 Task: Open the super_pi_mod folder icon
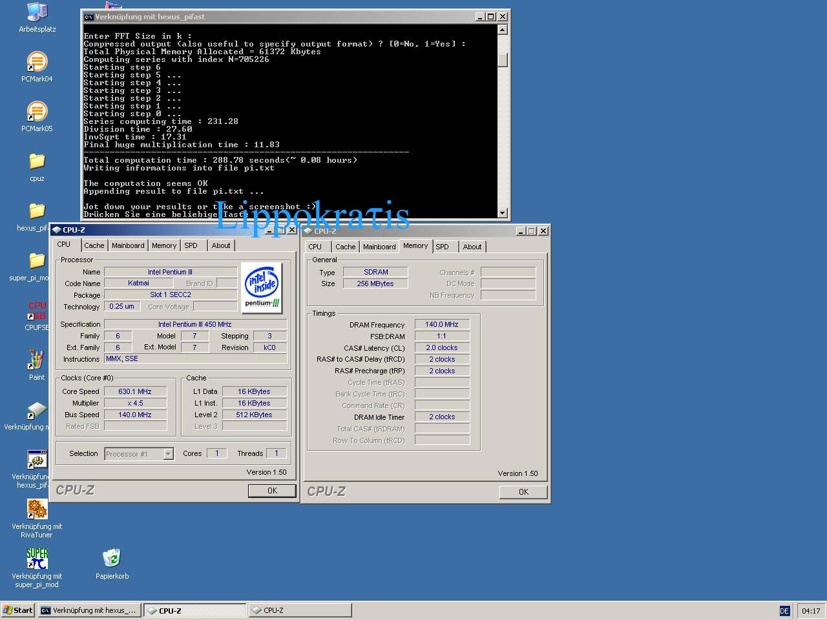[37, 261]
